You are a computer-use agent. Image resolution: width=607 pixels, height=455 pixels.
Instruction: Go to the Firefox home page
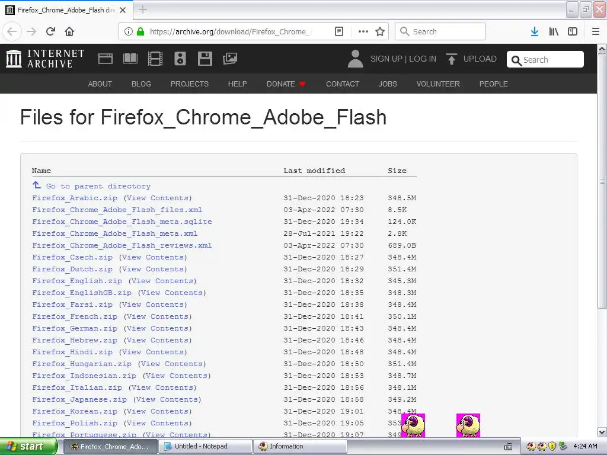[69, 31]
